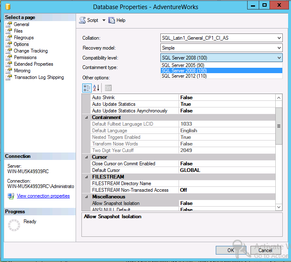Open the Files page
The image size is (291, 262).
(18, 31)
